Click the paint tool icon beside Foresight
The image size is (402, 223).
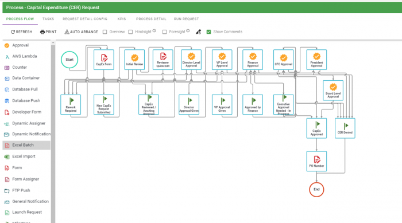199,32
